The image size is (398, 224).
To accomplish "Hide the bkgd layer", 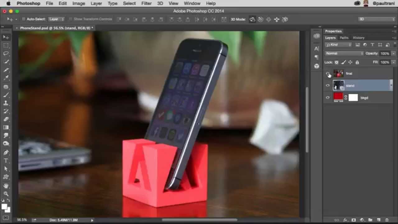I will [x=328, y=98].
